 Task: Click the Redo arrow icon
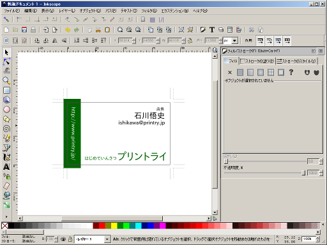point(77,30)
